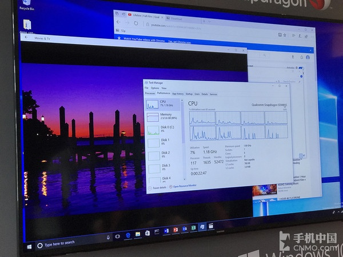Close the Lifeline YouTube tab
The height and width of the screenshot is (257, 343).
point(162,17)
